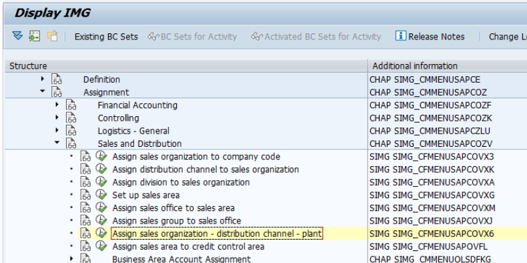Execute Assign division to sales organization activity
The image size is (527, 263).
click(x=101, y=182)
